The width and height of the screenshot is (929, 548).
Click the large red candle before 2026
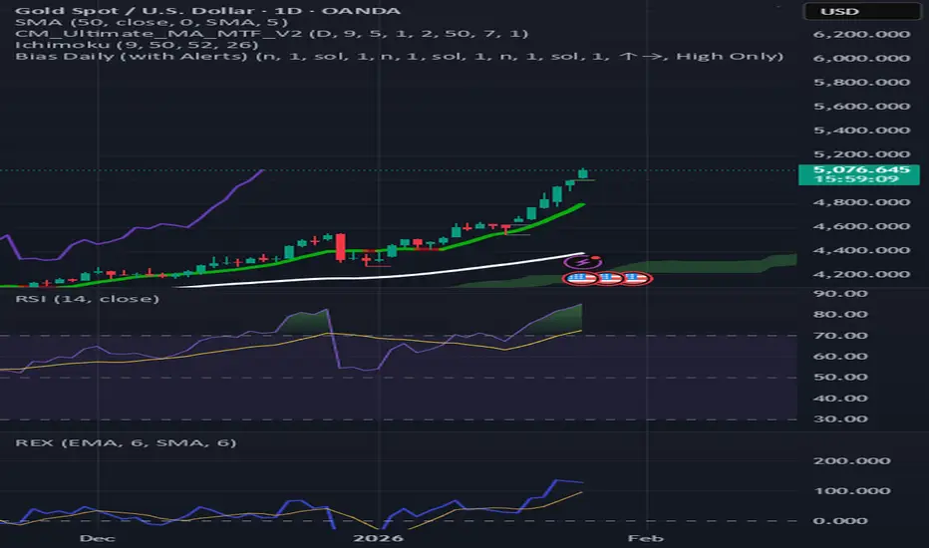coord(341,248)
